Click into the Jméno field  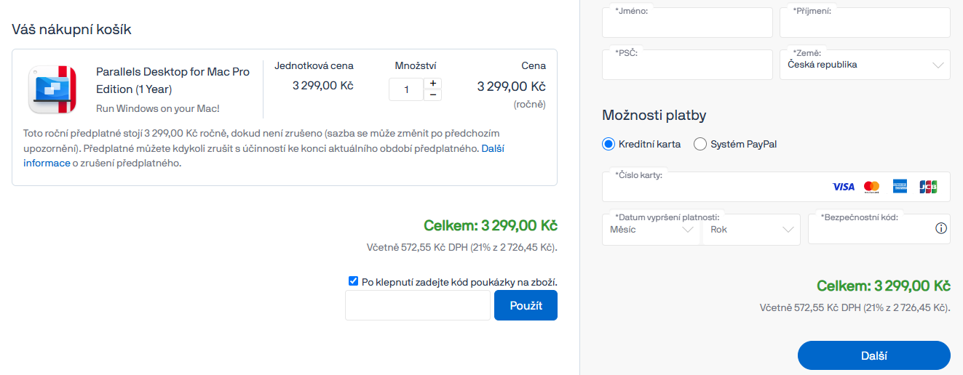pos(686,24)
